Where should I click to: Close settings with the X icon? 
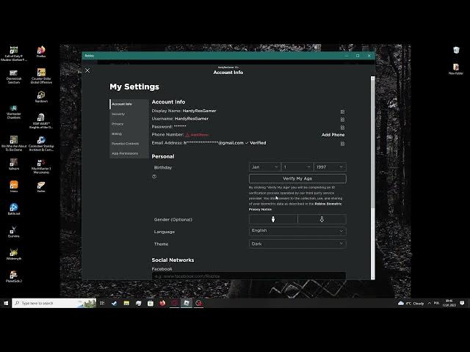tap(87, 70)
